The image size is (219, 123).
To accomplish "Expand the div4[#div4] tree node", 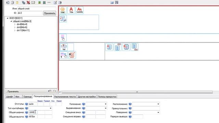I will tap(15, 24).
